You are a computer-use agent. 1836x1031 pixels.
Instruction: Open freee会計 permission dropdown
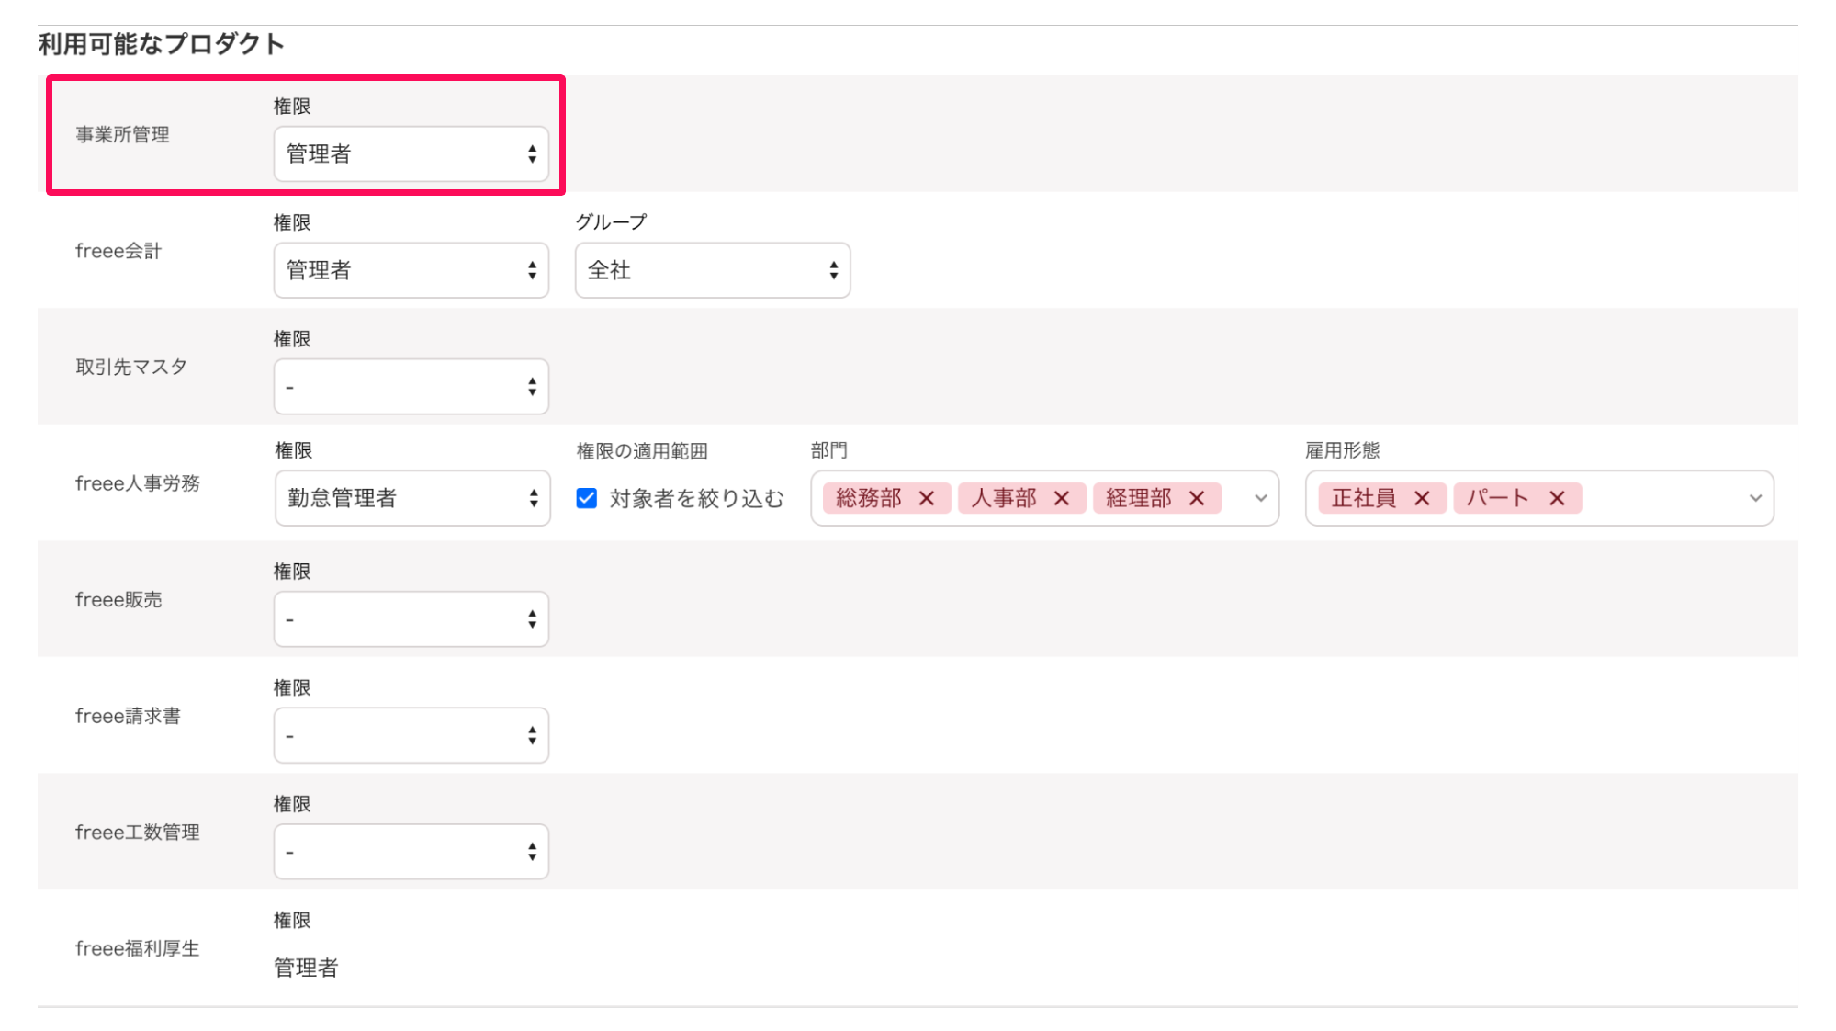[x=411, y=270]
